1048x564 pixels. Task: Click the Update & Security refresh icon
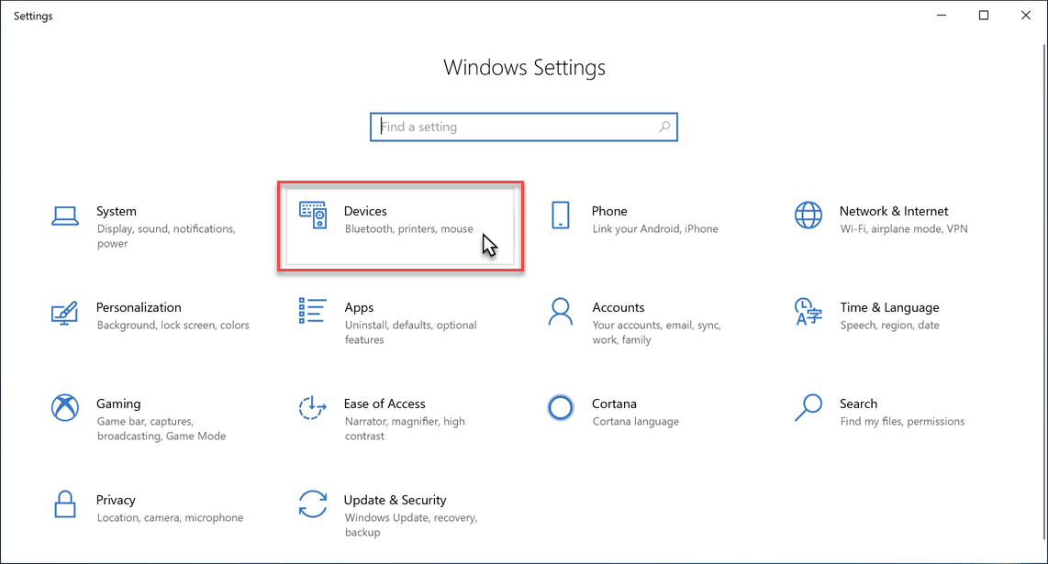pyautogui.click(x=312, y=503)
